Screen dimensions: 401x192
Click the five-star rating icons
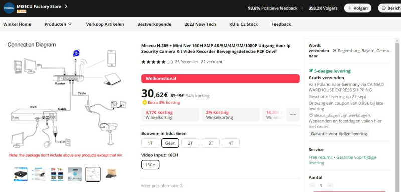point(153,62)
